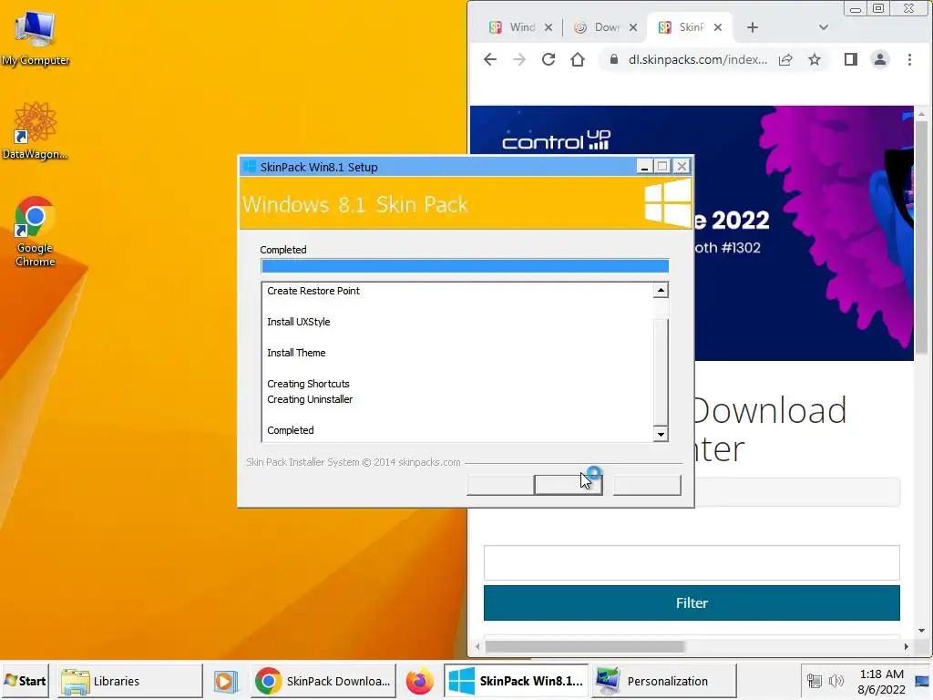The height and width of the screenshot is (700, 933).
Task: Launch Google Chrome from the desktop
Action: pyautogui.click(x=35, y=231)
